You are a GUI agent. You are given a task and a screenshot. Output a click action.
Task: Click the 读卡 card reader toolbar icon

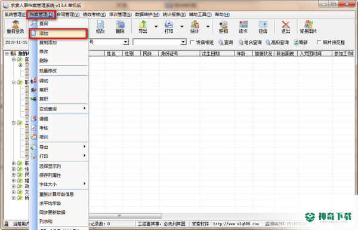(x=243, y=27)
